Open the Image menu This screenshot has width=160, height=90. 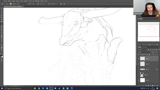13,1
